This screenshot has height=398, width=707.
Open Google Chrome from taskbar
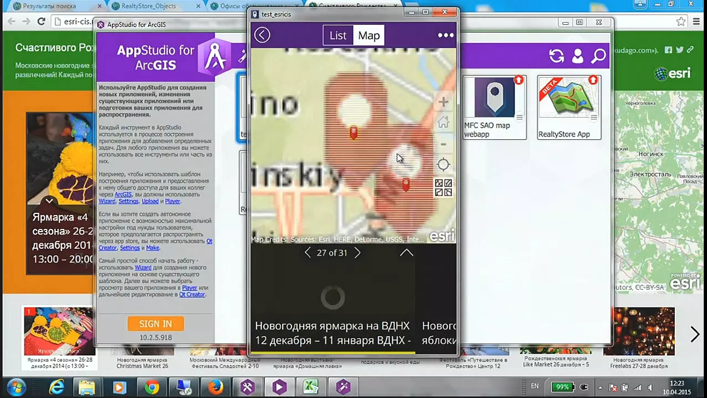152,387
